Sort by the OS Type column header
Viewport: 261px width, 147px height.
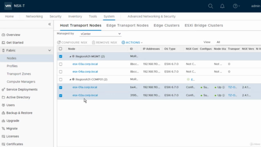pos(170,49)
